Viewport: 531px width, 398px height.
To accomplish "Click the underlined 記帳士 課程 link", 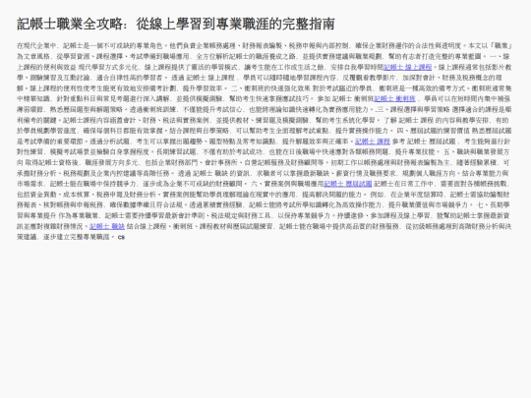I will [373, 142].
